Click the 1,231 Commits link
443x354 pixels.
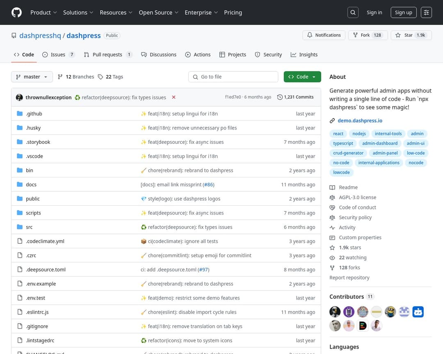tap(295, 97)
